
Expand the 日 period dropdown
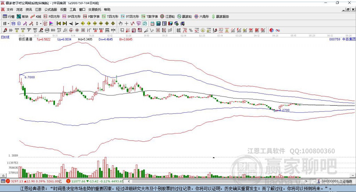pyautogui.click(x=8, y=24)
